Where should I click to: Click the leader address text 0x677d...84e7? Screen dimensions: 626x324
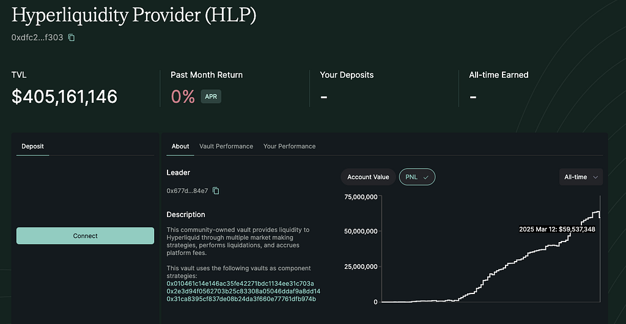pos(187,191)
